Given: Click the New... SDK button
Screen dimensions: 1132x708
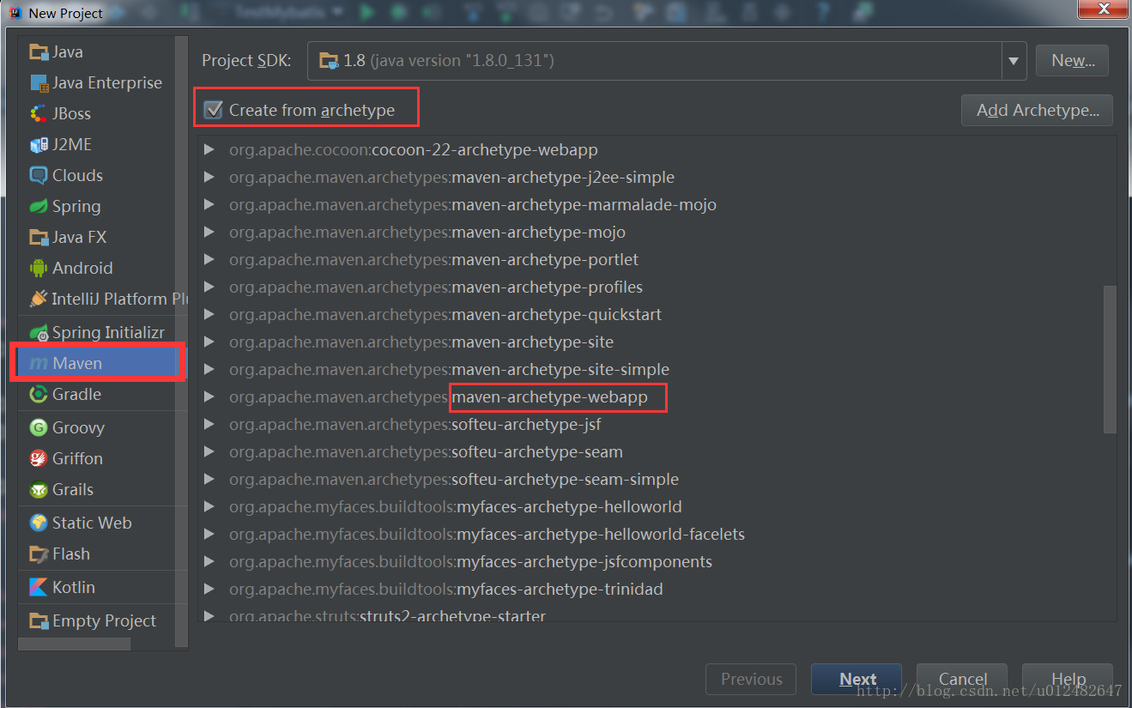Looking at the screenshot, I should tap(1072, 61).
